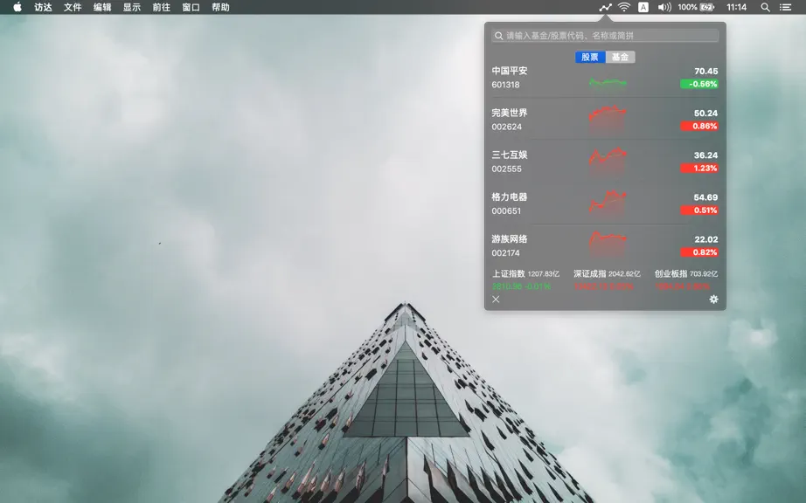Select the 中国平安 stock row
This screenshot has width=806, height=503.
tap(605, 78)
